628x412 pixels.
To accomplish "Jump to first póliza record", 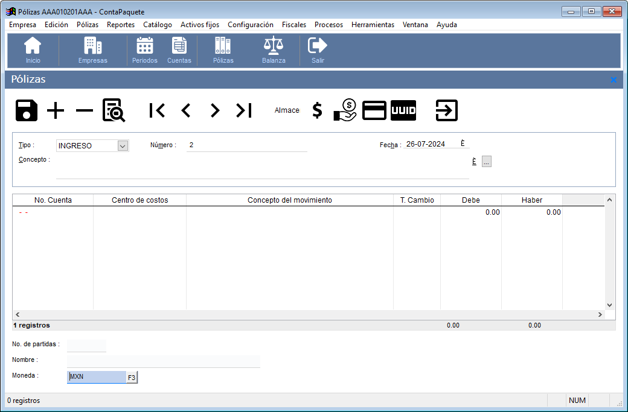I will coord(157,110).
